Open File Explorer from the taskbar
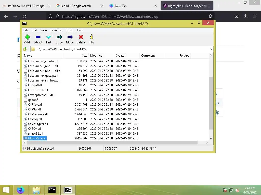Screen dimensions: 261x195 click(x=36, y=190)
